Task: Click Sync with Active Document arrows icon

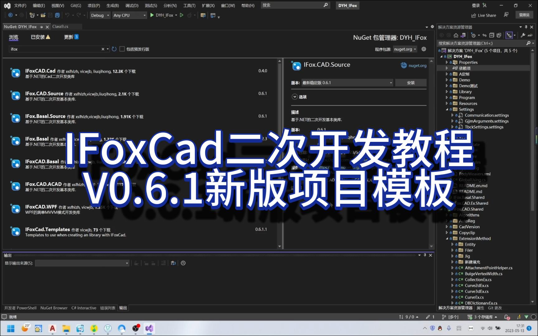Action: [484, 35]
